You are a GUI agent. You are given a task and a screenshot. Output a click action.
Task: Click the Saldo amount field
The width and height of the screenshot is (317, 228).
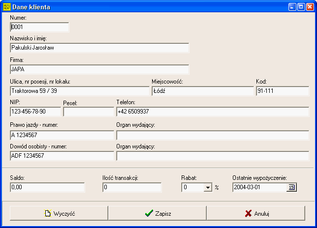47,187
